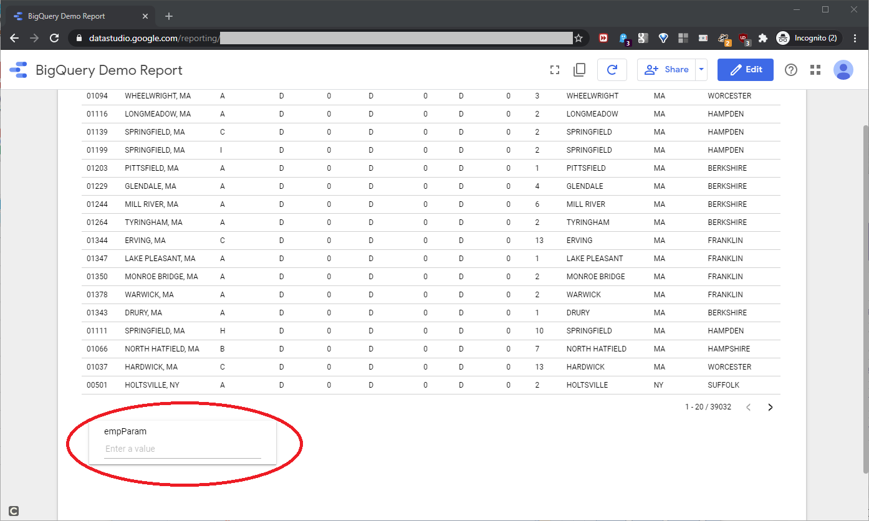This screenshot has width=869, height=521.
Task: Click the DRURY, MA cell
Action: pos(143,313)
